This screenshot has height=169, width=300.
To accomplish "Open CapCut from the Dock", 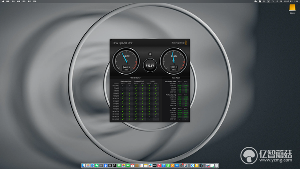I will (x=110, y=165).
